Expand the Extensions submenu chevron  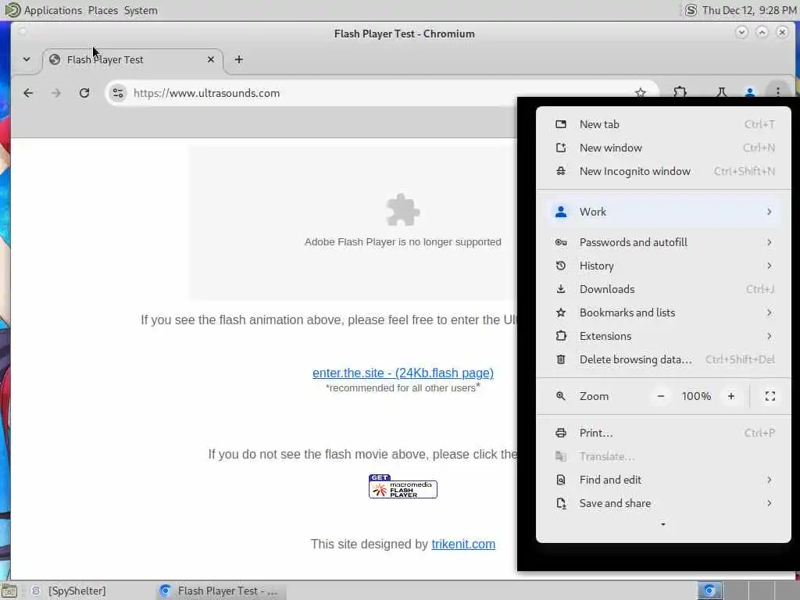pyautogui.click(x=769, y=336)
